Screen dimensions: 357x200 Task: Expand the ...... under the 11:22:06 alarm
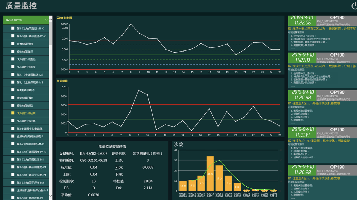(x=293, y=48)
